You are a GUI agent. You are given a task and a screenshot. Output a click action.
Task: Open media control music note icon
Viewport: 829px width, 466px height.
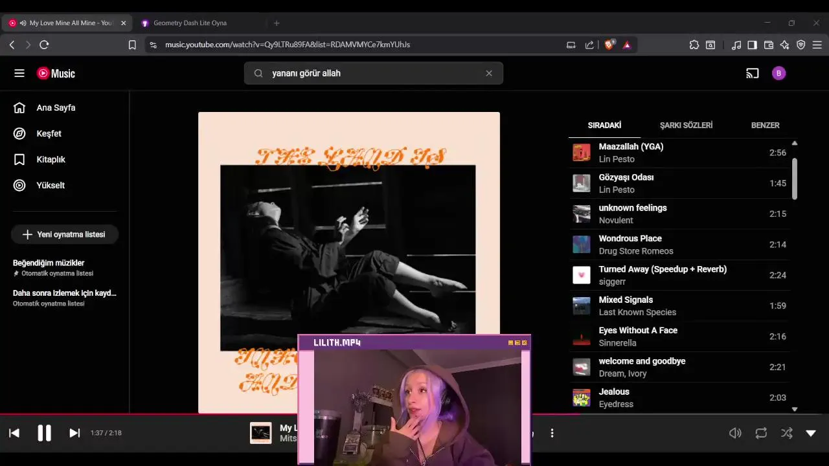[x=736, y=45]
